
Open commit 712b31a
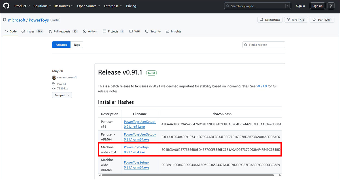click(x=63, y=88)
